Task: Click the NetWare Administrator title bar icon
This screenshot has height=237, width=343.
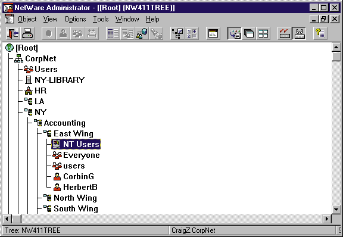Action: 8,8
